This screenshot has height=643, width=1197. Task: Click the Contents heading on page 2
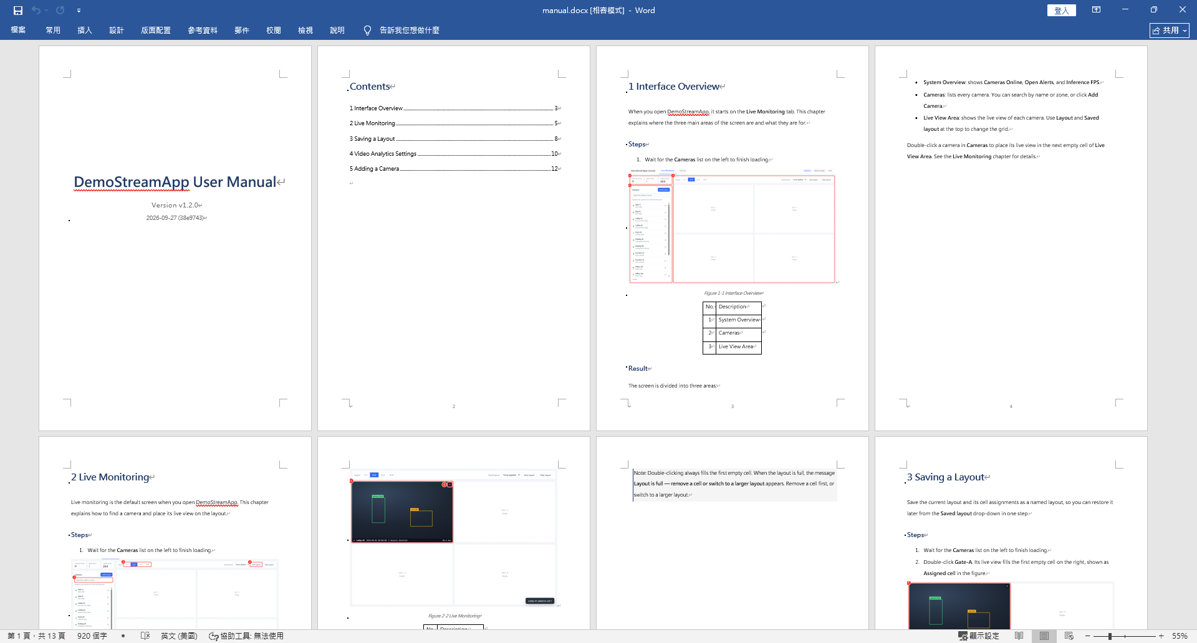tap(370, 87)
